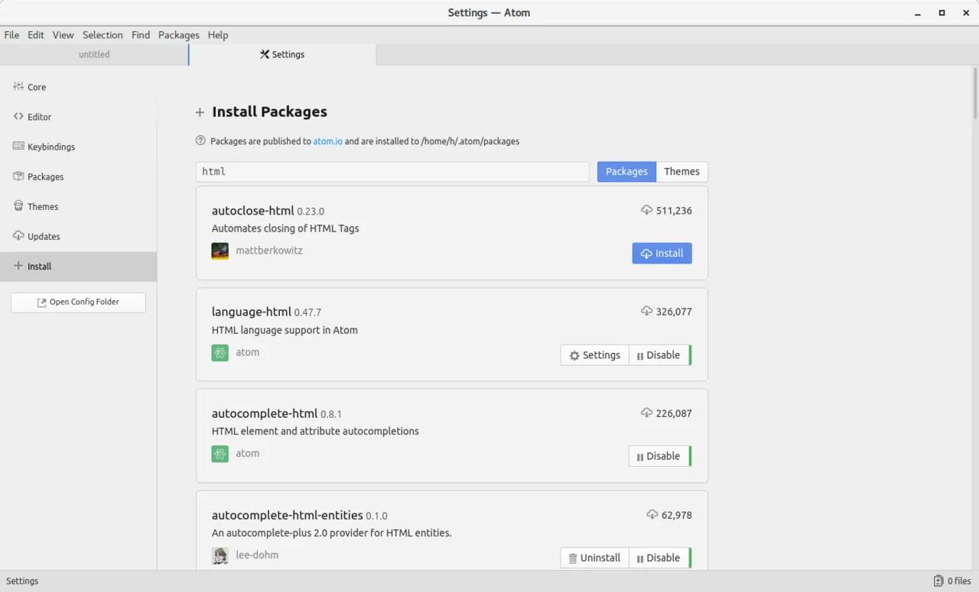The image size is (979, 592).
Task: Click the help question-mark icon
Action: point(200,141)
